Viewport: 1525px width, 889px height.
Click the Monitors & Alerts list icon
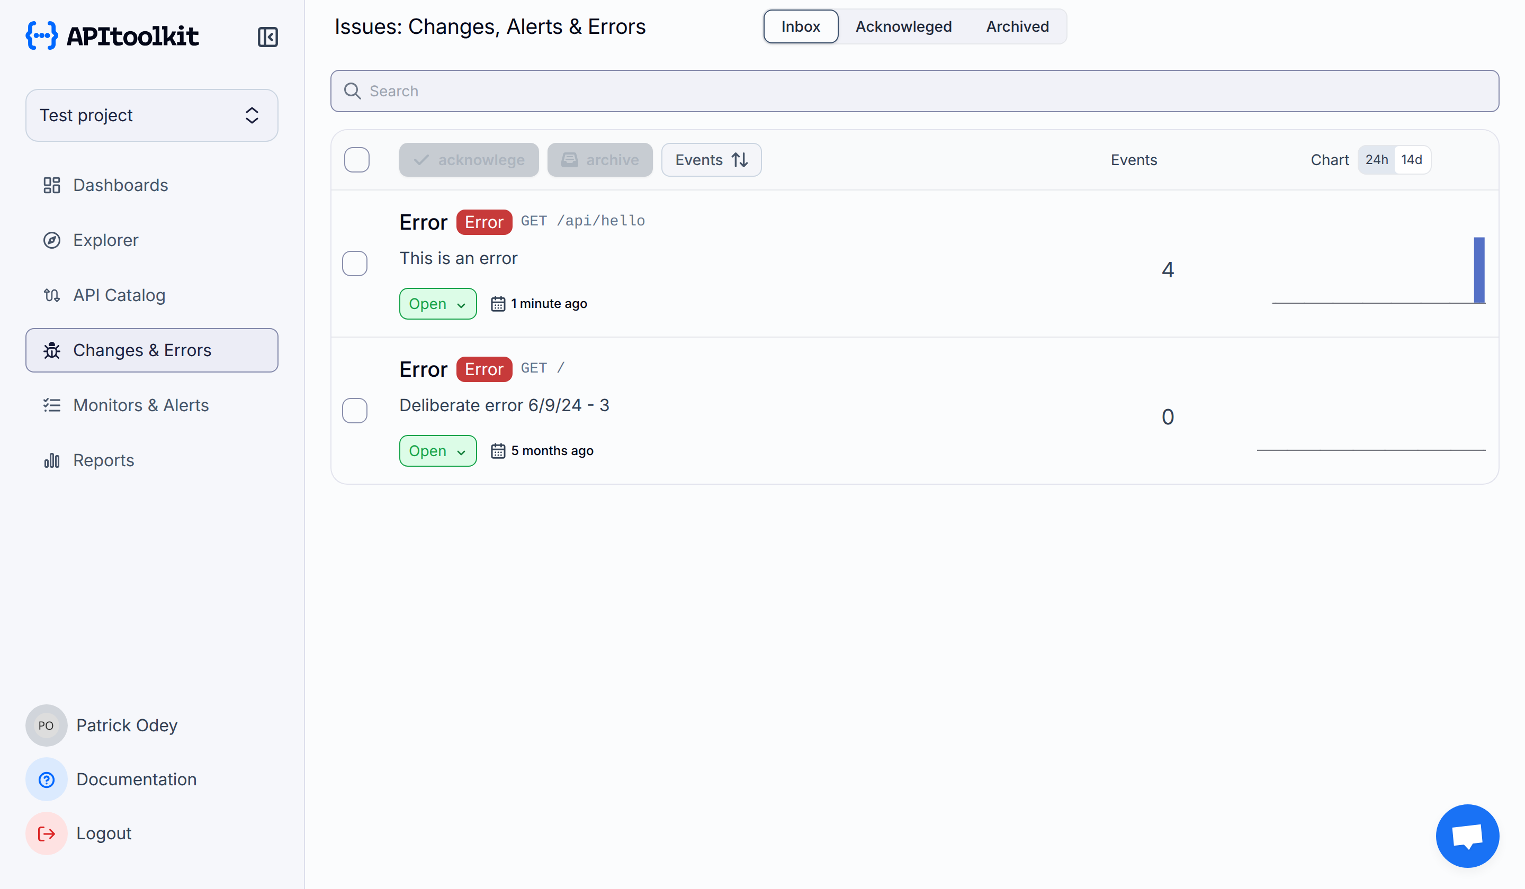tap(52, 405)
